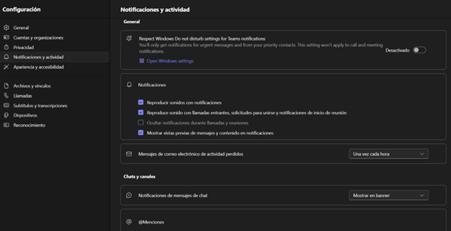Click the Subtítulos y transcripciones icon
This screenshot has width=451, height=231.
click(6, 105)
